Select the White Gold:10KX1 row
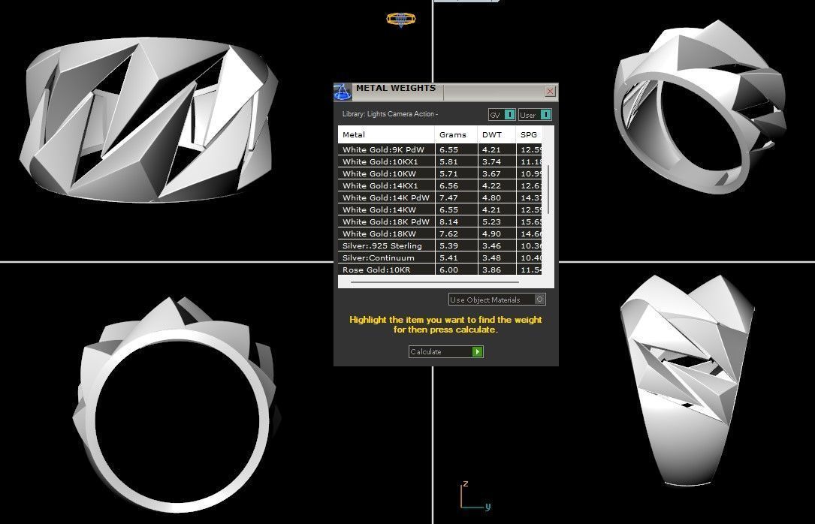Screen dimensions: 815x524 439,161
